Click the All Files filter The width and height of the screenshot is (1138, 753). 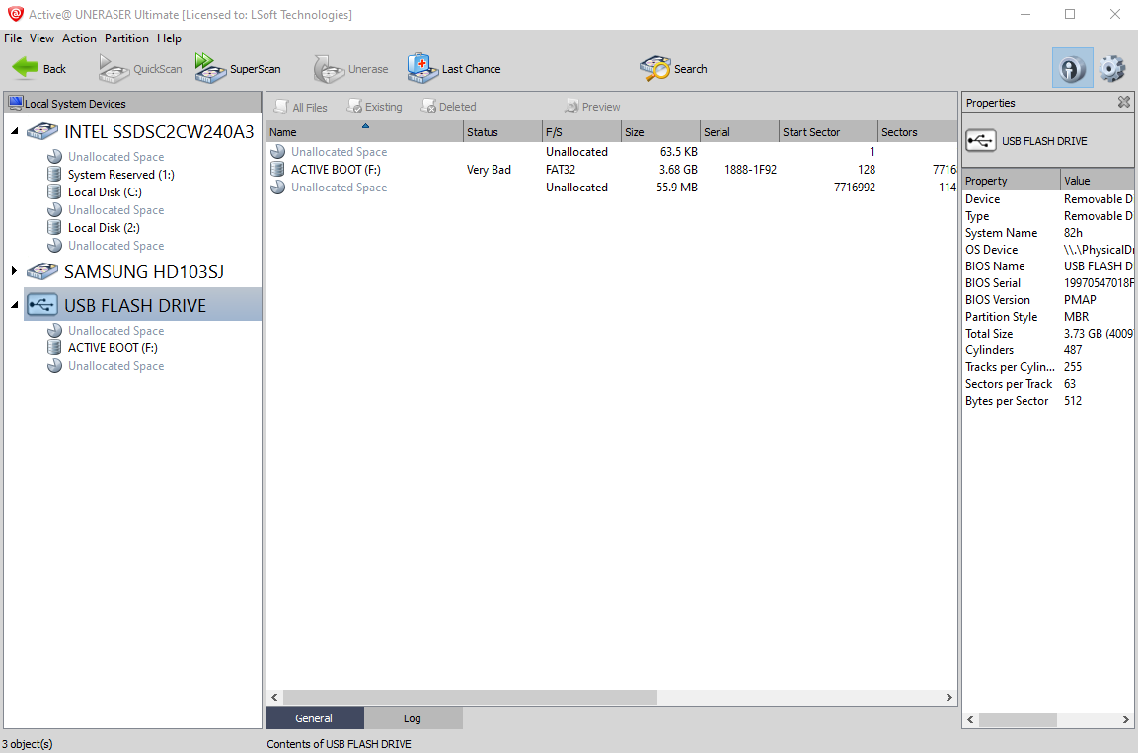pos(300,107)
